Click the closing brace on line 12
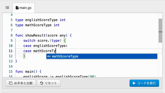This screenshot has width=165, height=93. pos(24,56)
